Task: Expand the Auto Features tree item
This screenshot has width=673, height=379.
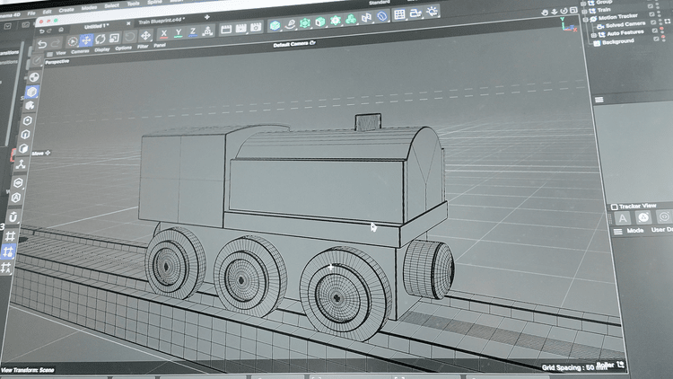Action: coord(594,35)
